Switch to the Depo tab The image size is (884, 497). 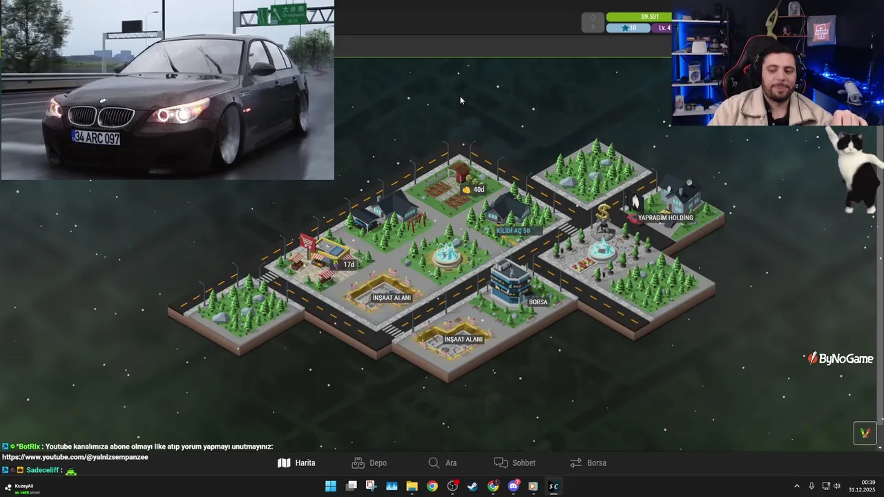(x=369, y=463)
